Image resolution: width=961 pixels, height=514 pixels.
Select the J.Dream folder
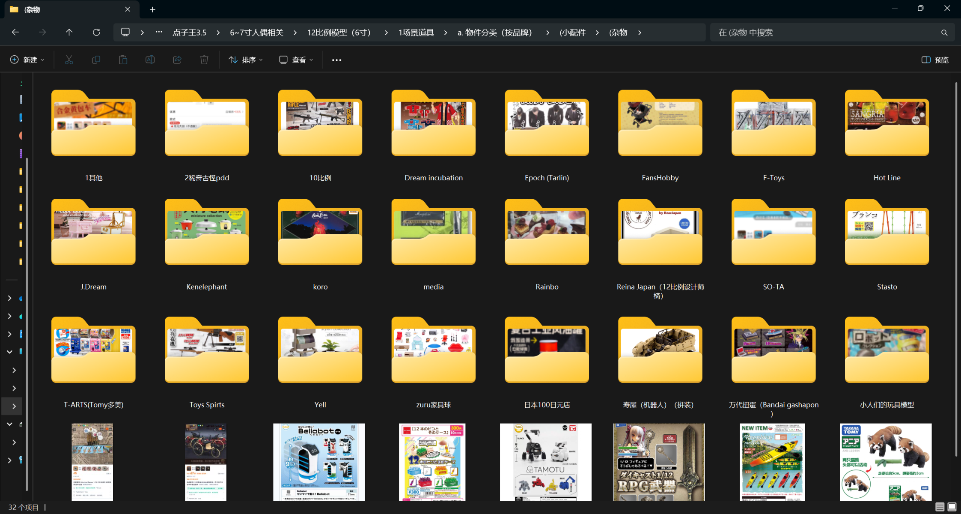[93, 244]
